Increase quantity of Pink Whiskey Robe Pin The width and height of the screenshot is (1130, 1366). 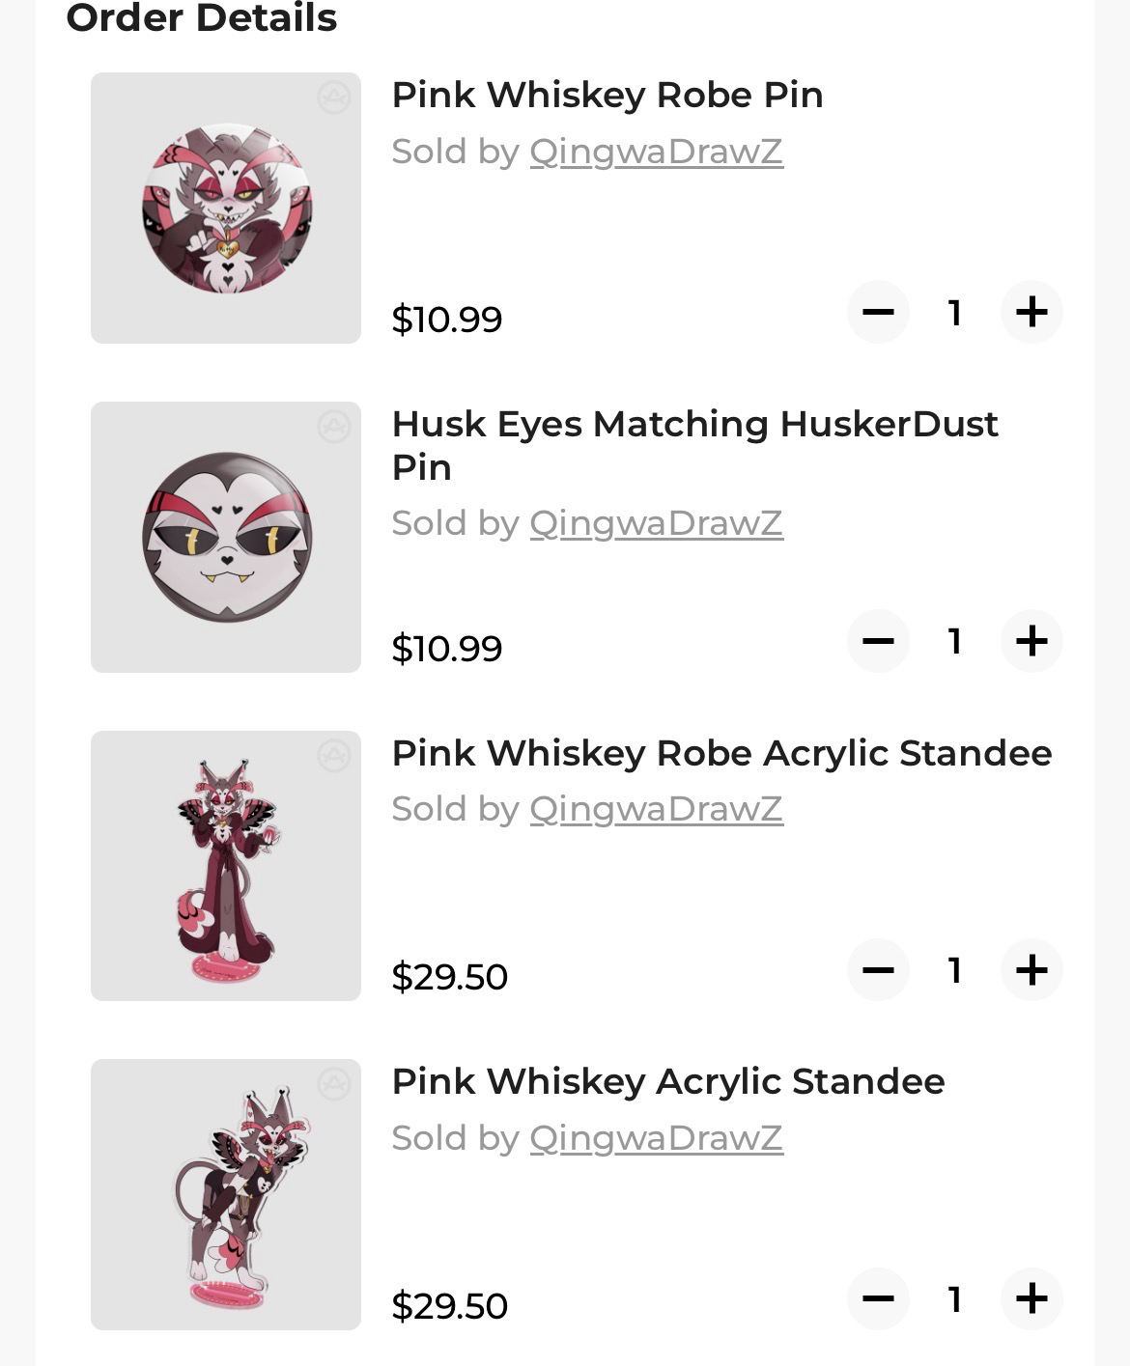1031,312
